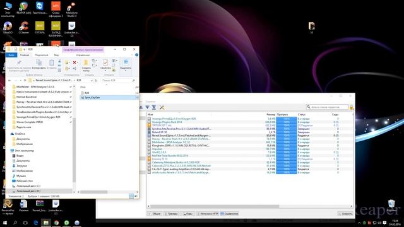The width and height of the screenshot is (404, 227).
Task: Click progress bar of Voxengo Plugins Pack 2014
Action: click(287, 122)
